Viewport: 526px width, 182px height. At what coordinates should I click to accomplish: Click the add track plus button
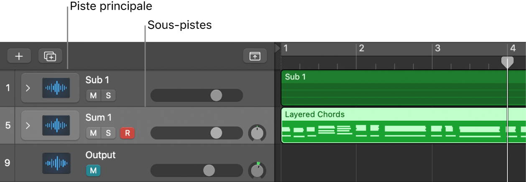[x=19, y=56]
